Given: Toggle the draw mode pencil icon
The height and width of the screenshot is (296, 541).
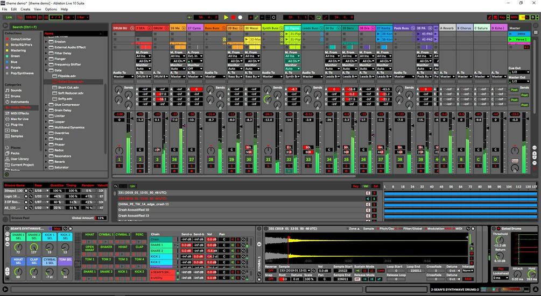Looking at the screenshot, I should 489,17.
